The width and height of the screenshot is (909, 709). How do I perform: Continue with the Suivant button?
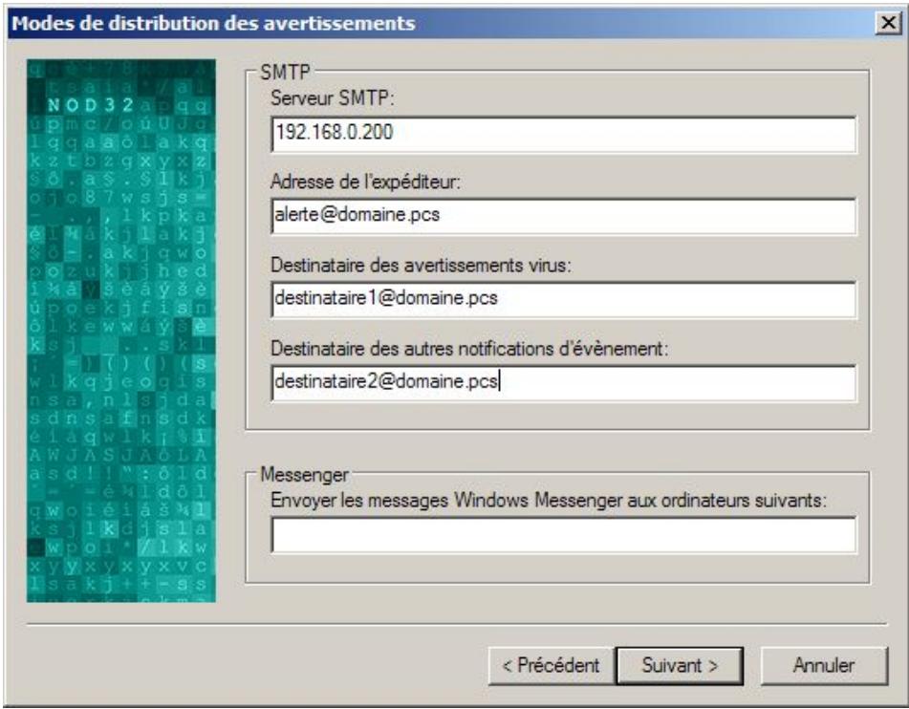click(680, 666)
